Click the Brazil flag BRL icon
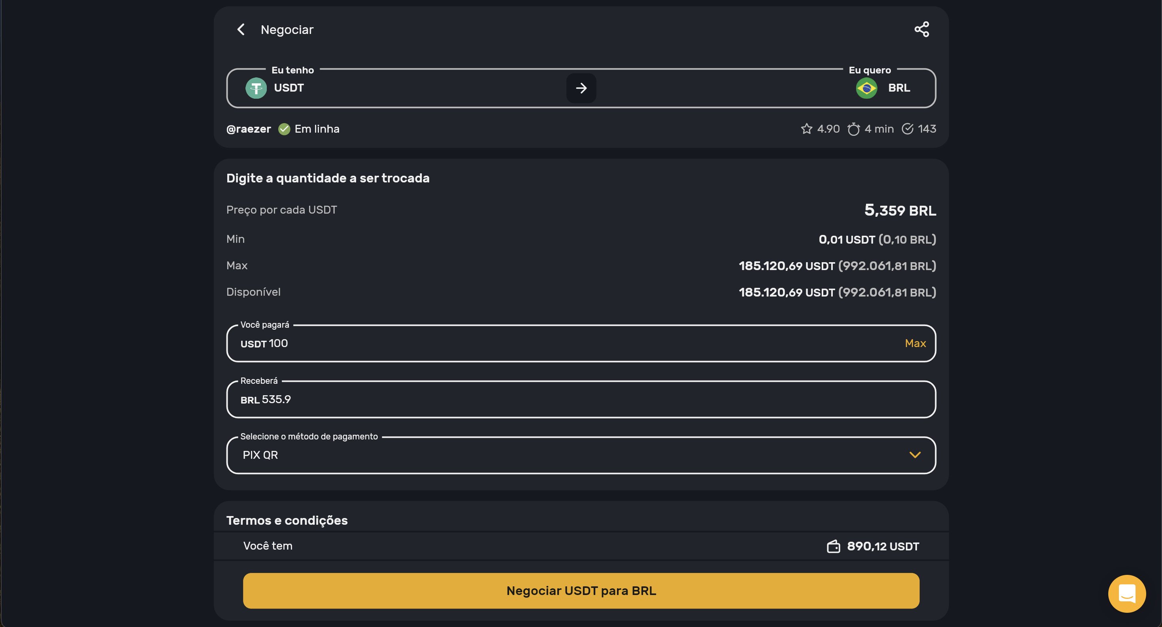 [866, 88]
